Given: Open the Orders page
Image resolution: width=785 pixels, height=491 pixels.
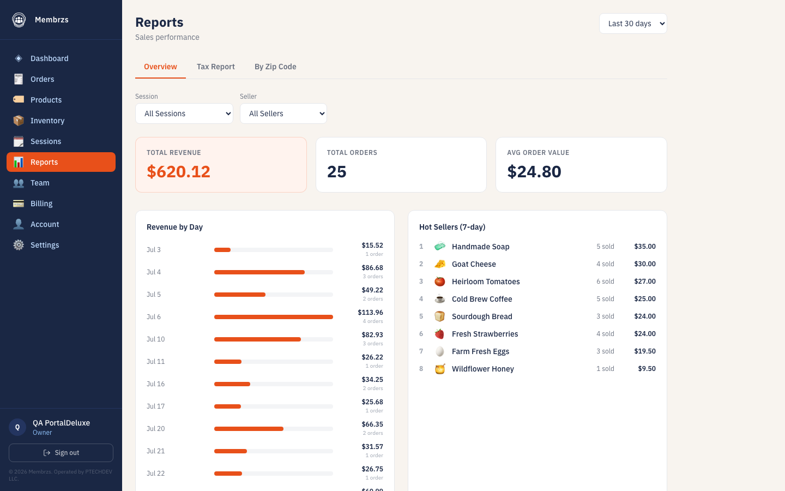Looking at the screenshot, I should tap(61, 79).
